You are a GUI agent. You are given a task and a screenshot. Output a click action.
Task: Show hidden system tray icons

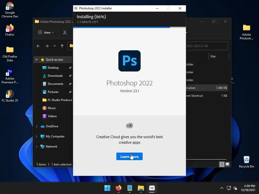coord(222,188)
